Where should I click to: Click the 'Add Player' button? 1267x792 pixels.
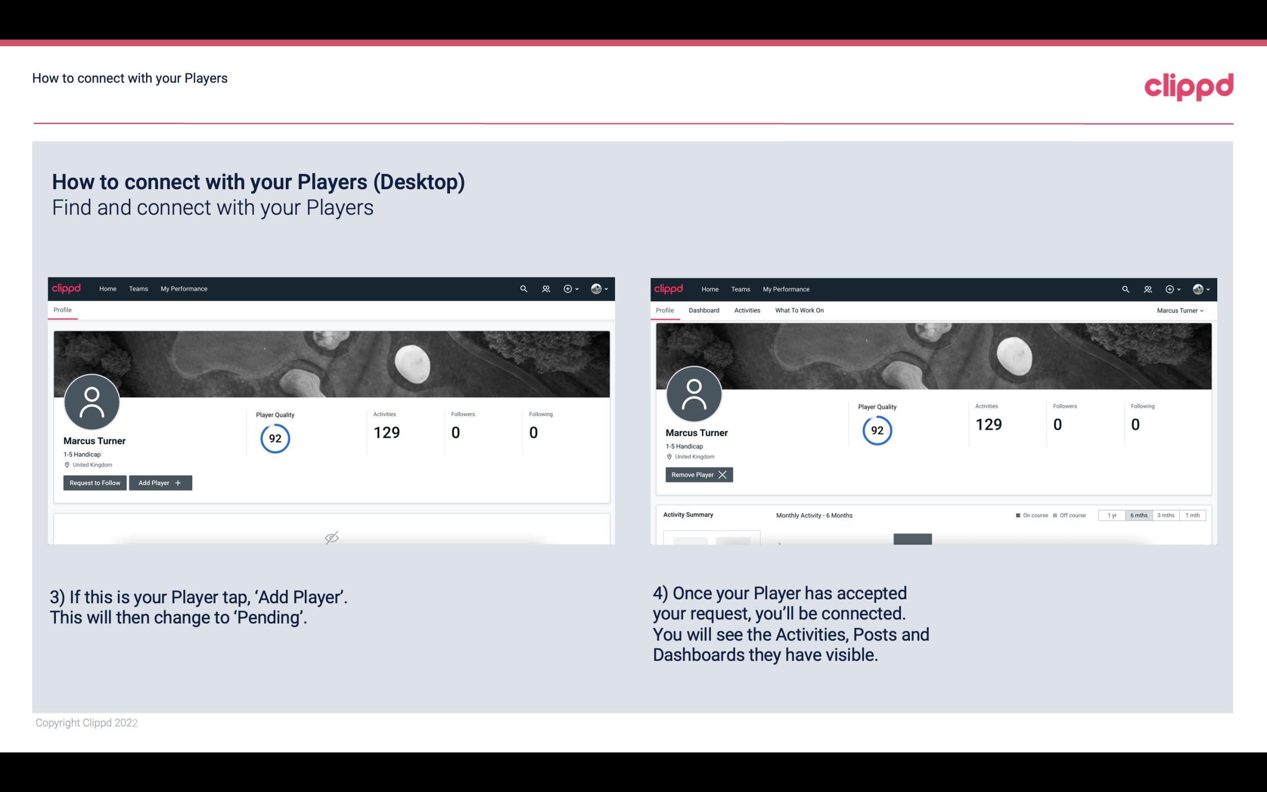160,482
